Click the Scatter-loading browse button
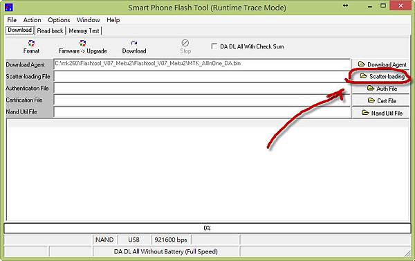 click(x=380, y=76)
